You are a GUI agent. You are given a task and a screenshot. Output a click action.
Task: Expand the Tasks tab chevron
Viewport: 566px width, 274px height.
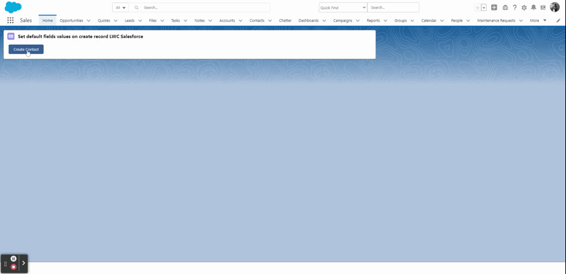[185, 21]
